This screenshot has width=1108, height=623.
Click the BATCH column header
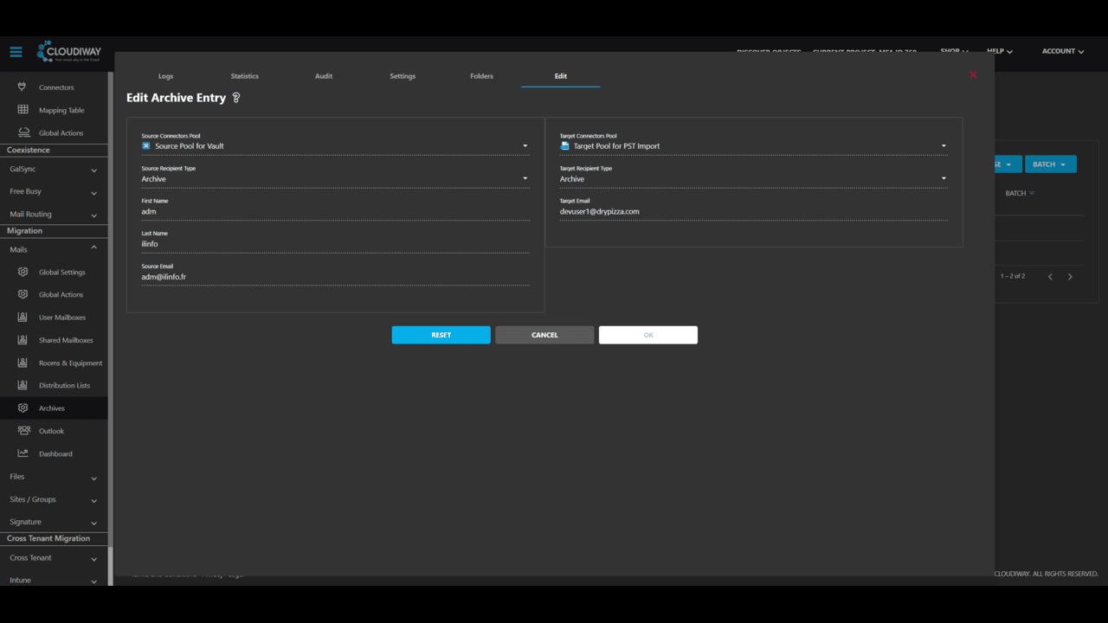pos(1015,193)
